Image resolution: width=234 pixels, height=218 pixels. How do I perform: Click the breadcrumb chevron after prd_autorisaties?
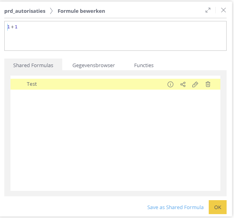coord(51,11)
